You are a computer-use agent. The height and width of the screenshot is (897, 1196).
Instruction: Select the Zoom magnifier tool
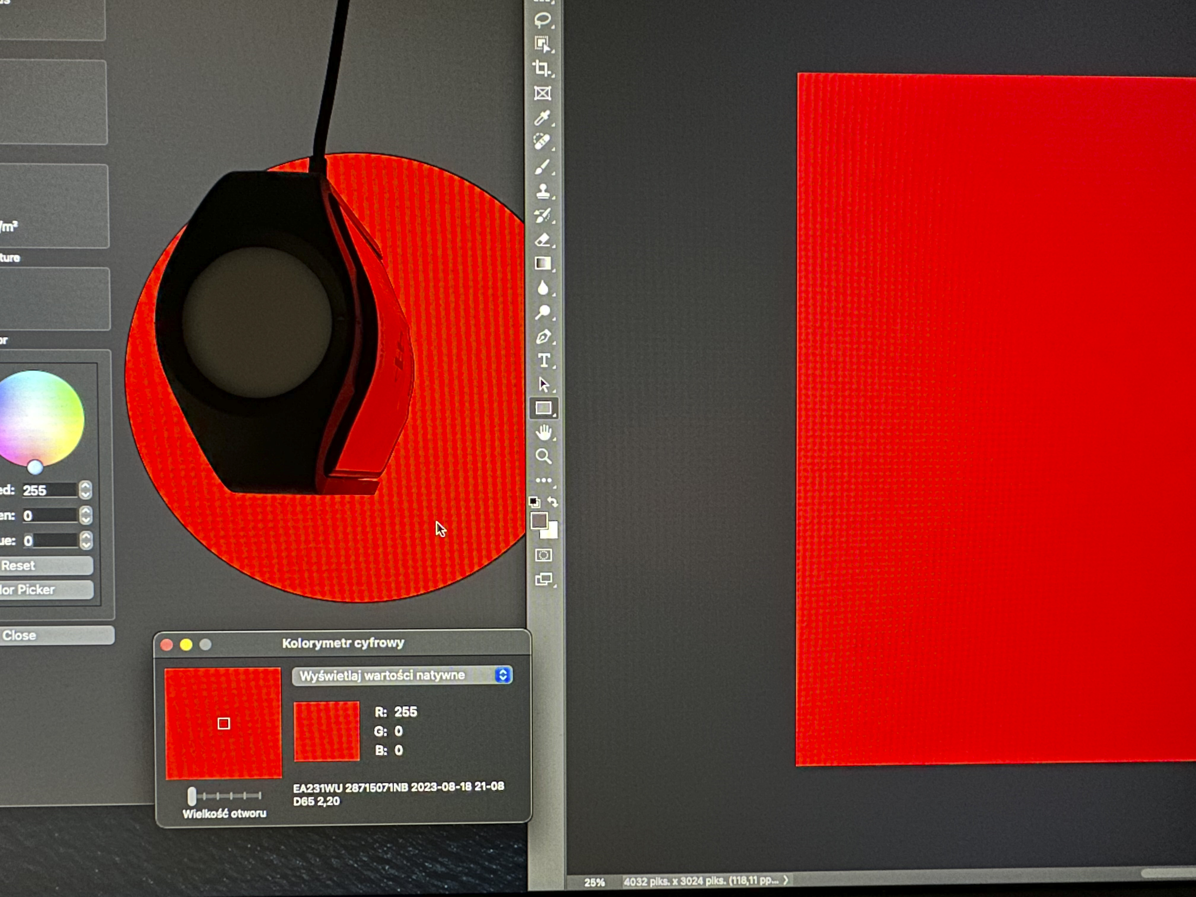(x=543, y=456)
